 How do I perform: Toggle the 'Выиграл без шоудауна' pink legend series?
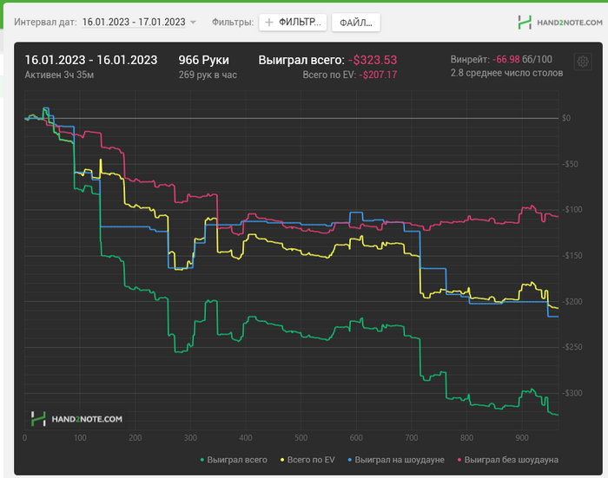[508, 460]
